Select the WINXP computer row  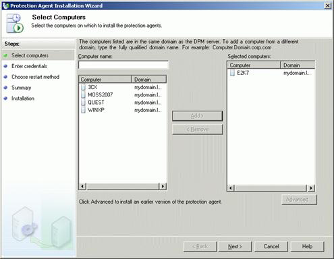point(123,110)
